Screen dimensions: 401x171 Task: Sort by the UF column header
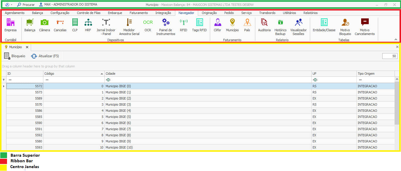coord(334,74)
